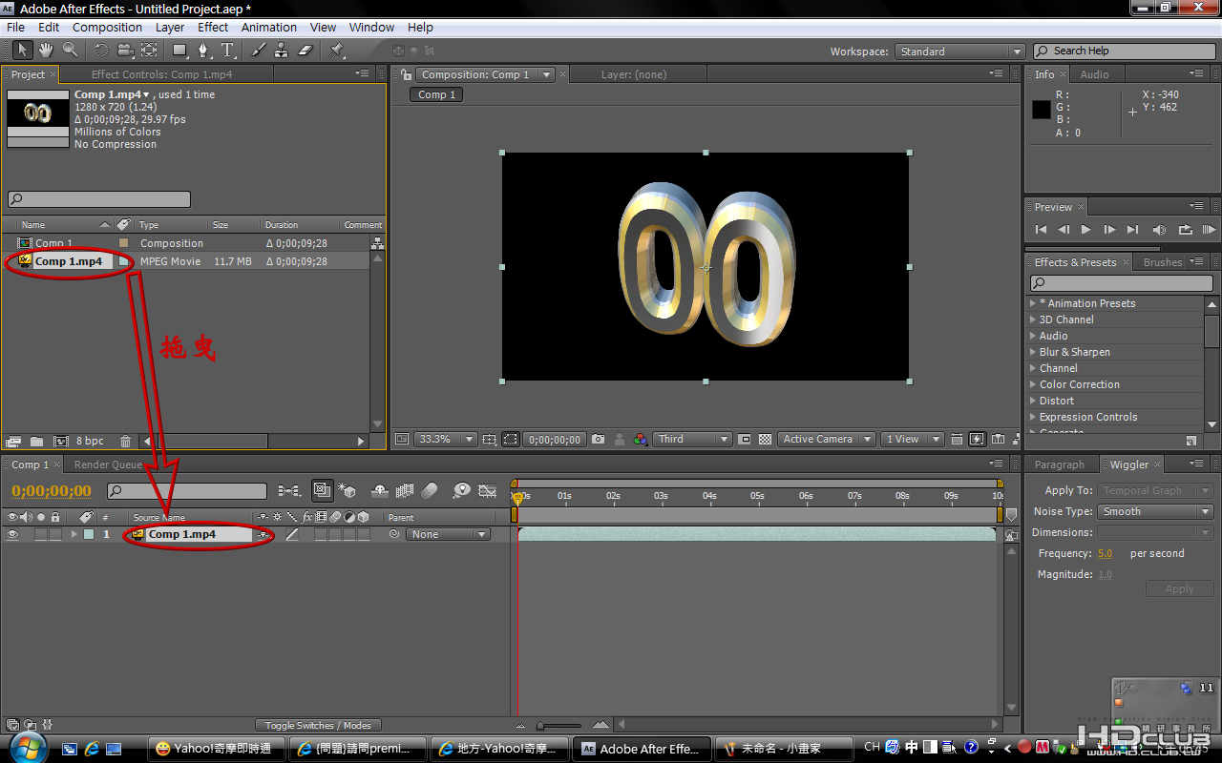Toggle transparency grid in composition viewer

[765, 440]
